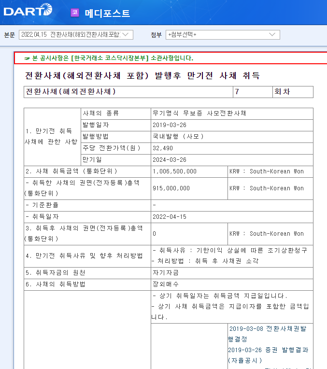Select conversion price value 32,490
The width and height of the screenshot is (327, 369).
pyautogui.click(x=163, y=148)
